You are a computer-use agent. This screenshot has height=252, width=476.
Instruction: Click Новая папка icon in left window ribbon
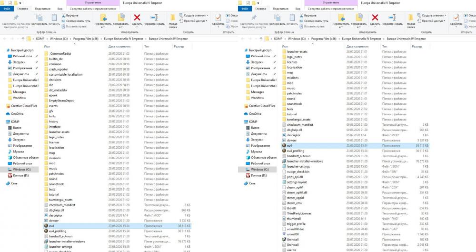pyautogui.click(x=173, y=18)
